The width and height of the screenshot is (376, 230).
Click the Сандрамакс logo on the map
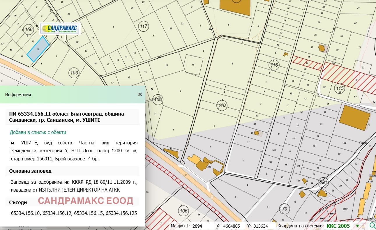pyautogui.click(x=60, y=29)
